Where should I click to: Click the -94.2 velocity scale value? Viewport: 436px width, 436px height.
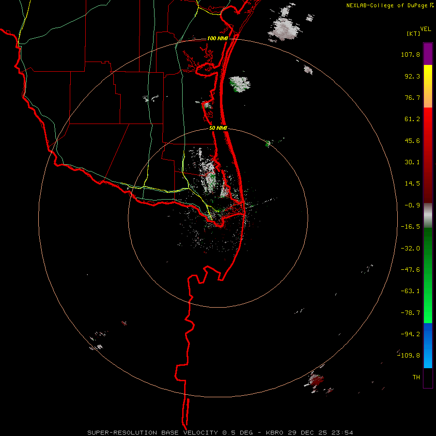pos(410,334)
